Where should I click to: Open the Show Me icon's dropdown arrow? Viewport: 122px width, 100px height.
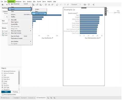(x=86, y=5)
